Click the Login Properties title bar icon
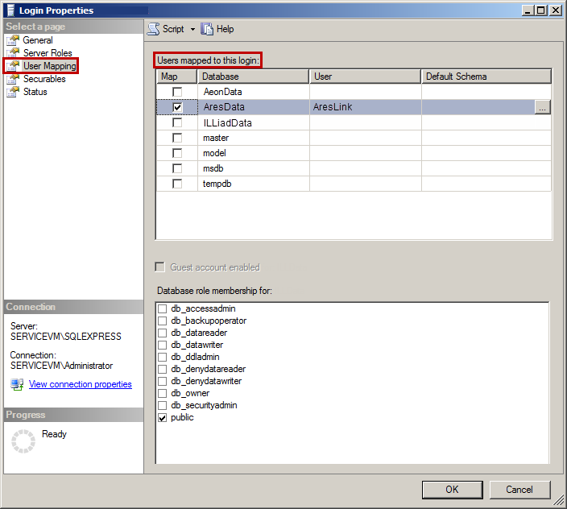The height and width of the screenshot is (509, 567). [x=10, y=10]
